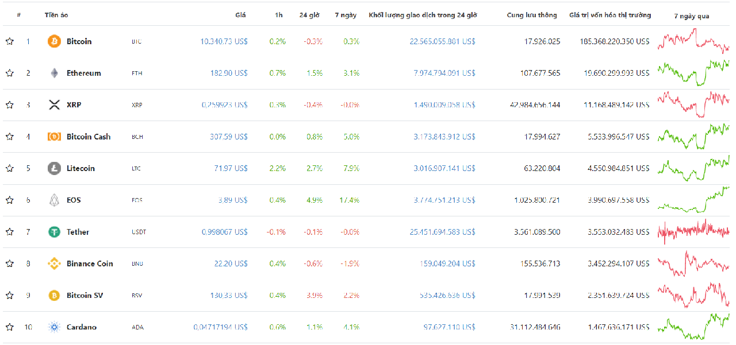The height and width of the screenshot is (345, 736).
Task: Click Litecoin's price 71,97 US$
Action: [x=231, y=168]
